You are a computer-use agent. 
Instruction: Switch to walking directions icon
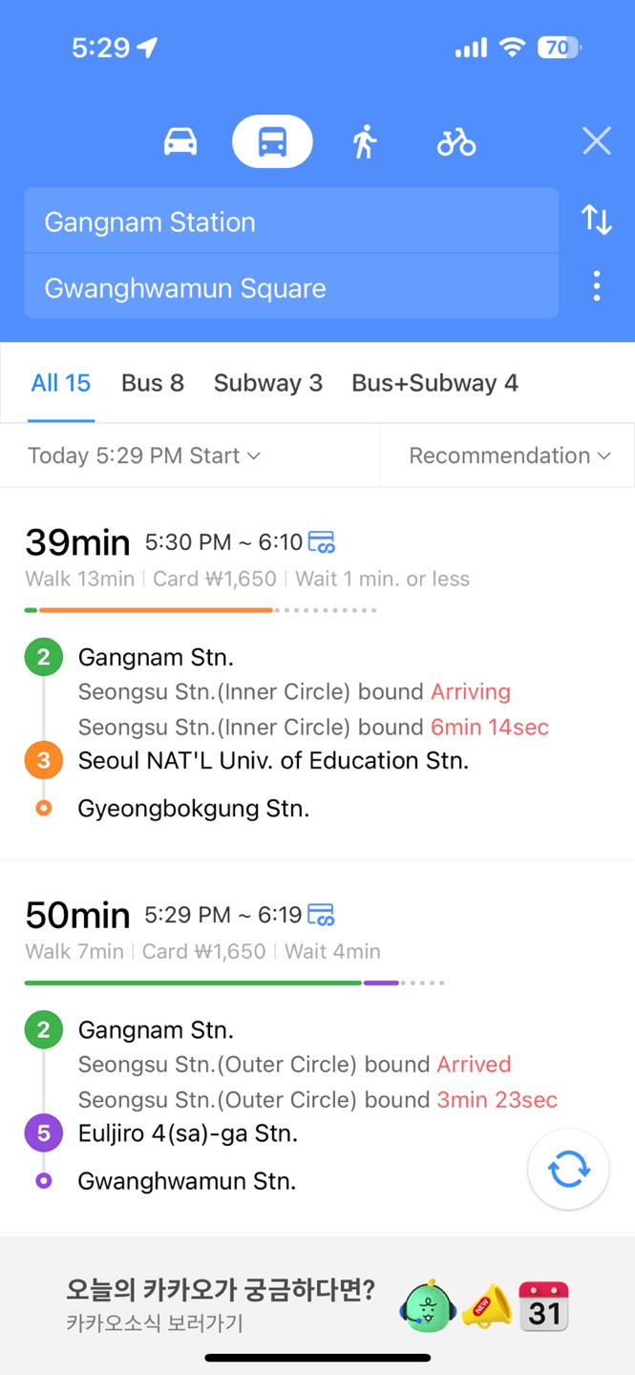(364, 142)
